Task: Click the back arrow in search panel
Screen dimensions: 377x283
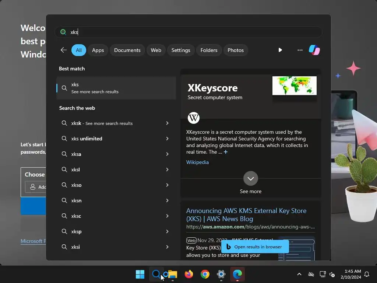Action: click(x=63, y=50)
